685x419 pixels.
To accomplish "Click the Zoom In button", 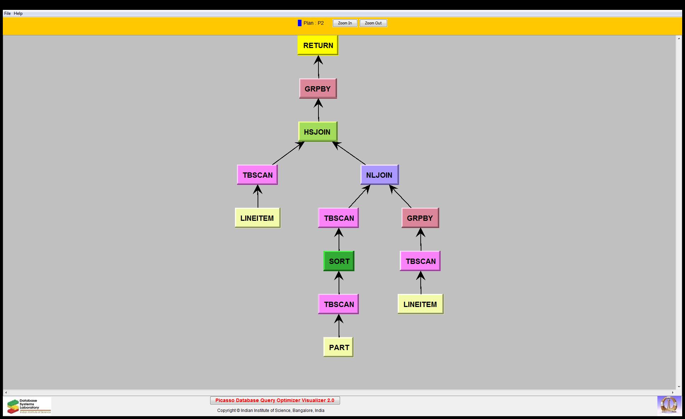I will click(345, 23).
